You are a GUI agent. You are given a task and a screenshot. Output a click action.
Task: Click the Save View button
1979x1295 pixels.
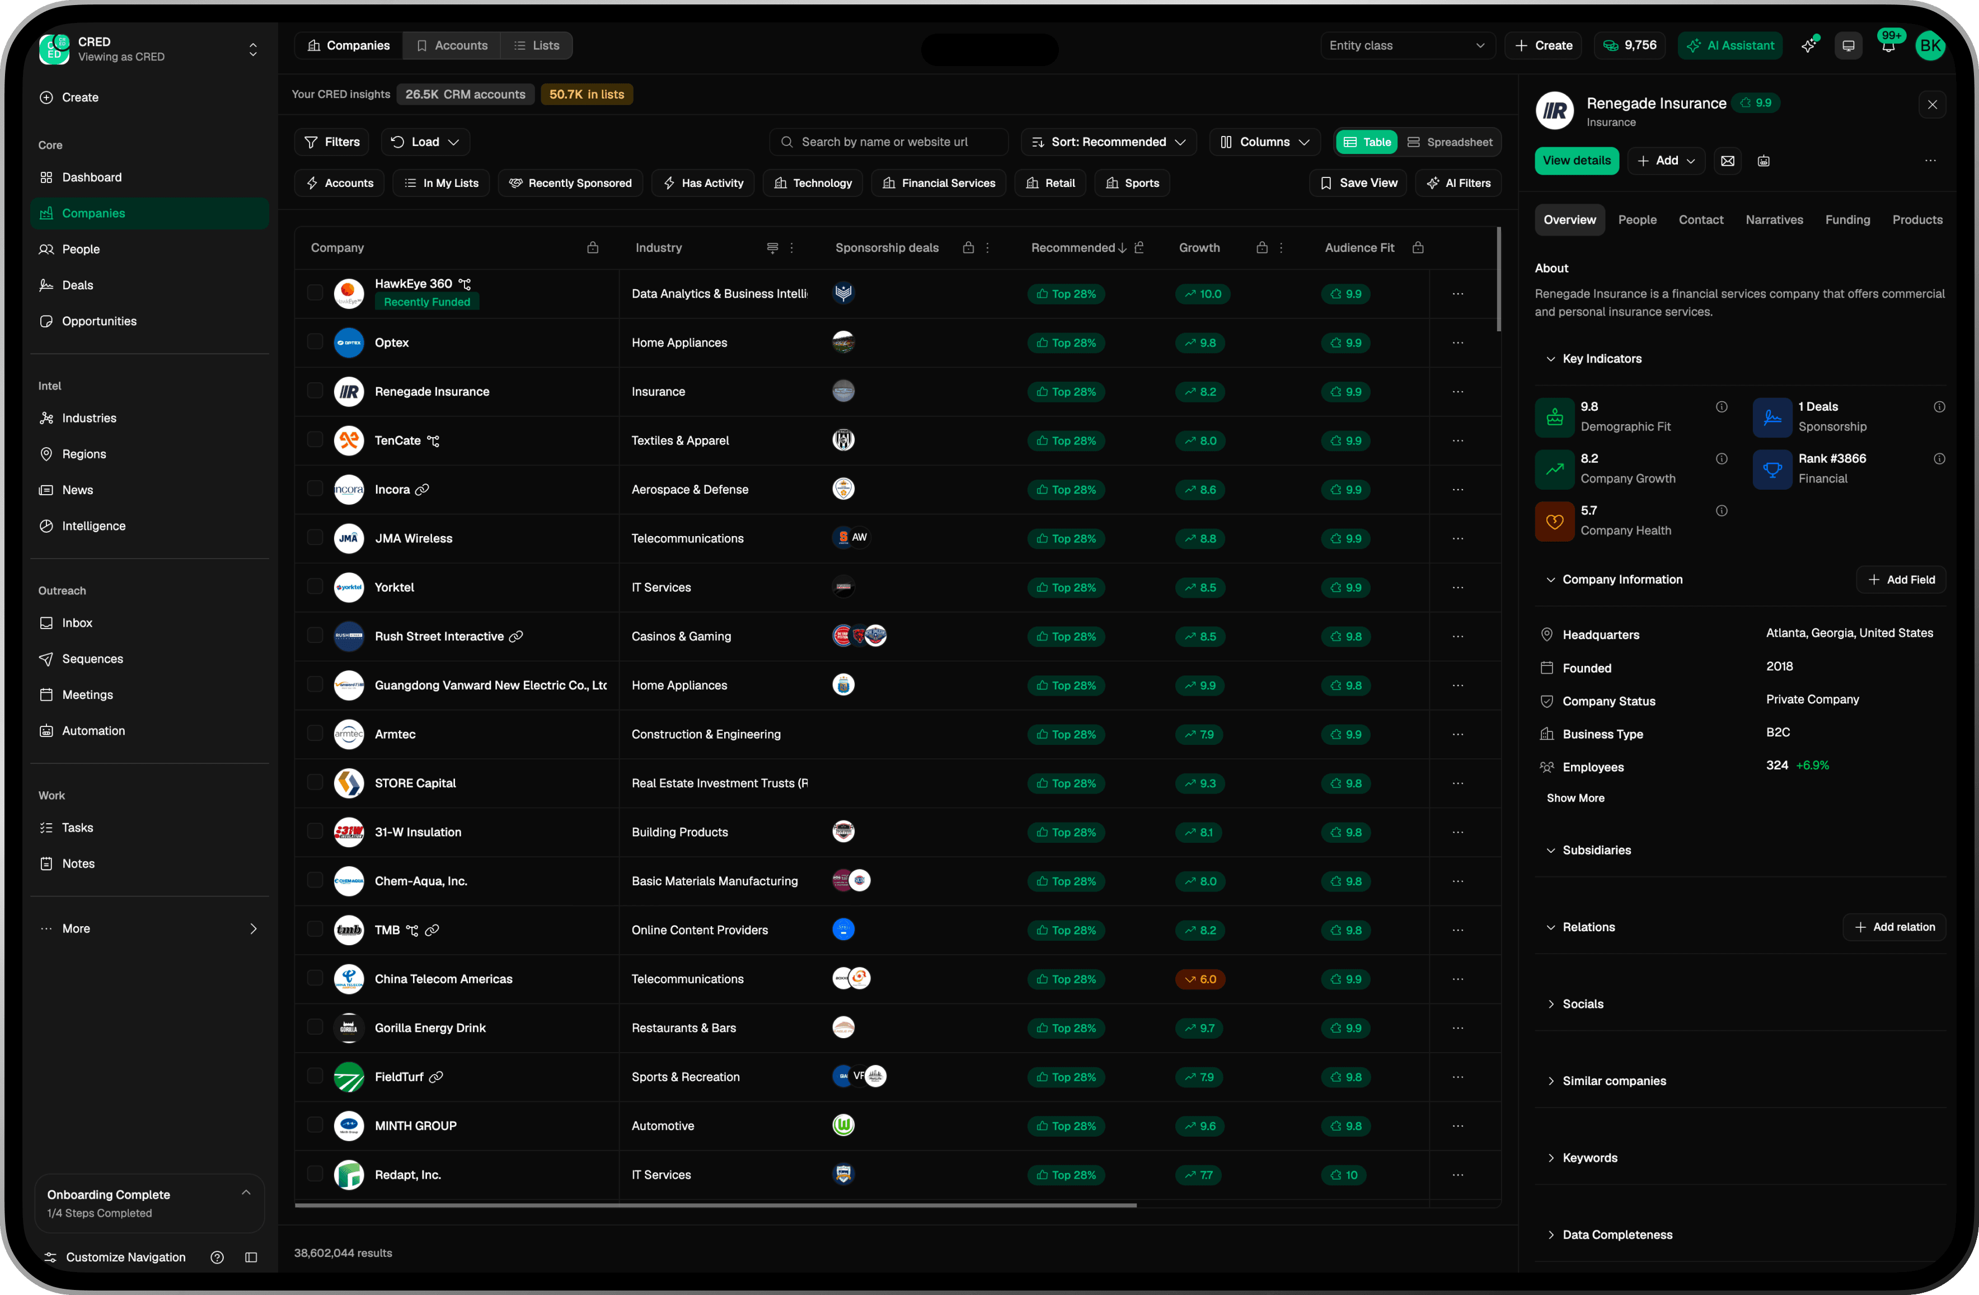click(x=1358, y=184)
